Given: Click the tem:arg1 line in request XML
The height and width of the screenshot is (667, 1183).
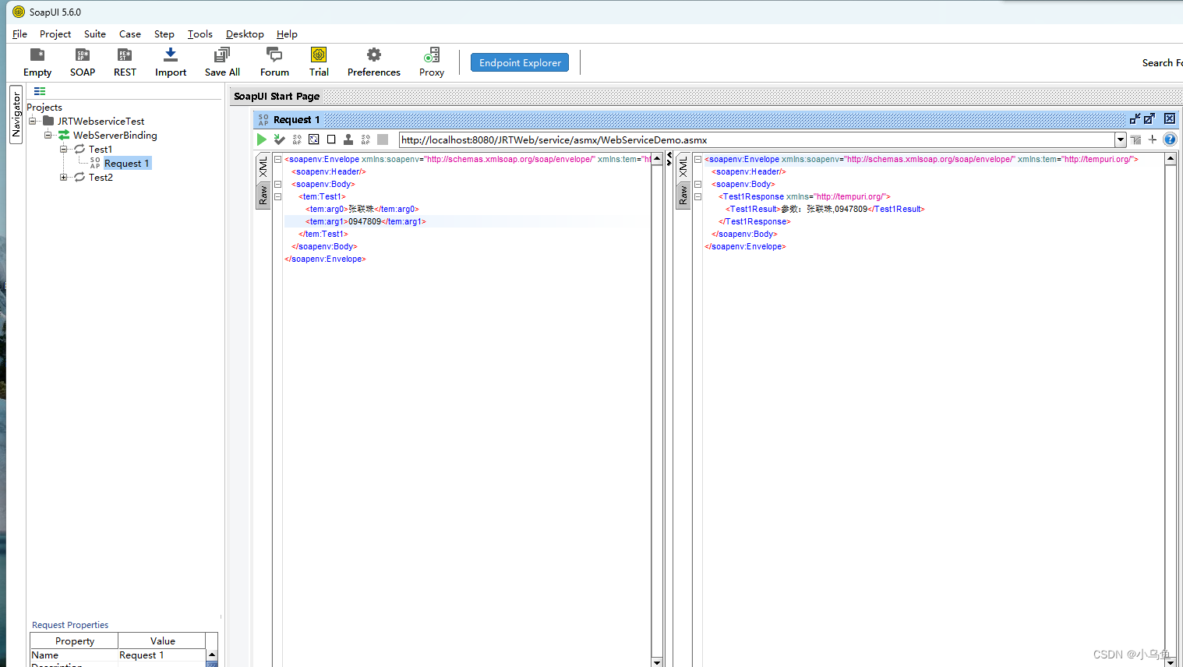Looking at the screenshot, I should (x=365, y=221).
